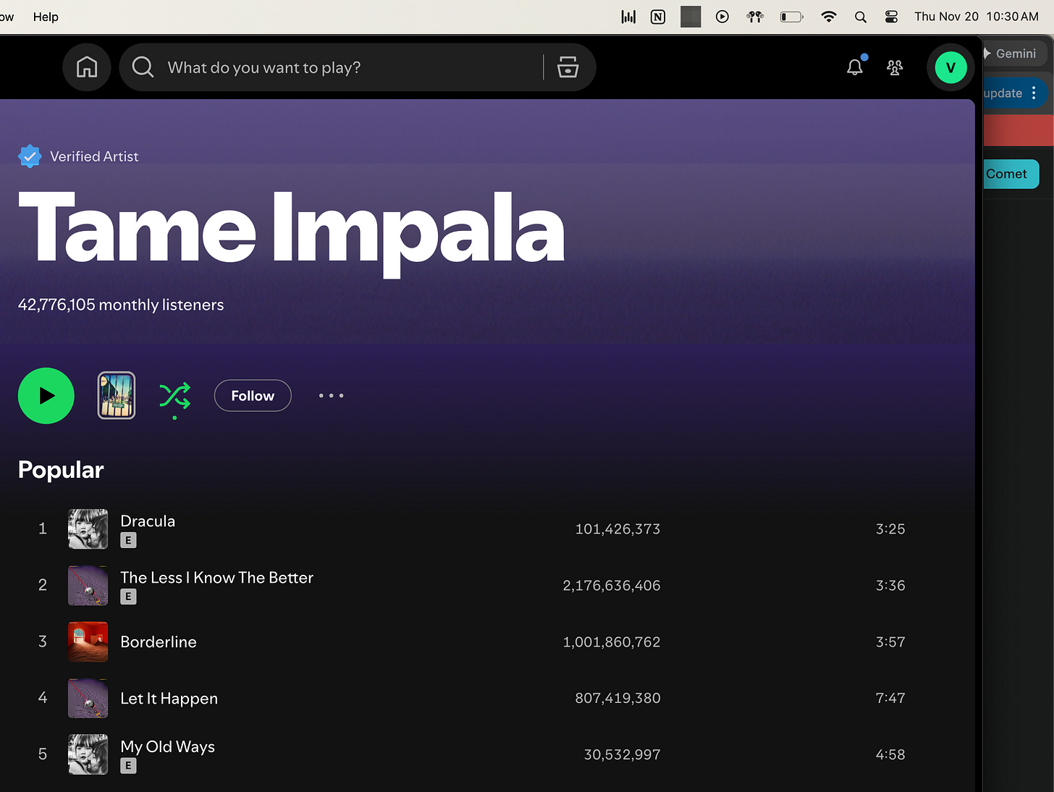
Task: Click the Dracula duration 3:25
Action: [890, 529]
